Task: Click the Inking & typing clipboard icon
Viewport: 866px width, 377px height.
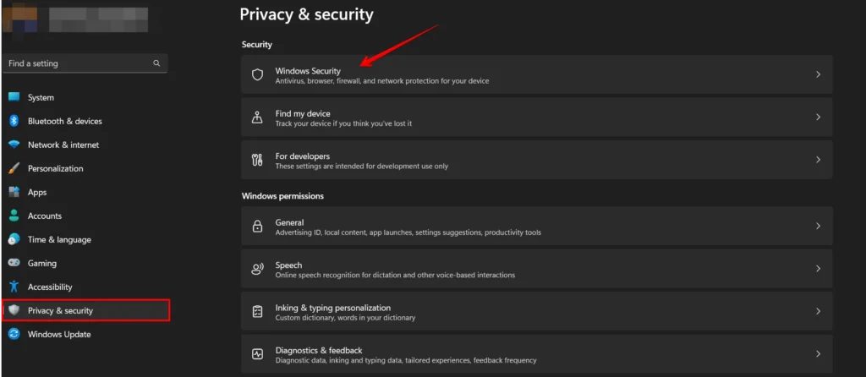Action: click(x=257, y=311)
